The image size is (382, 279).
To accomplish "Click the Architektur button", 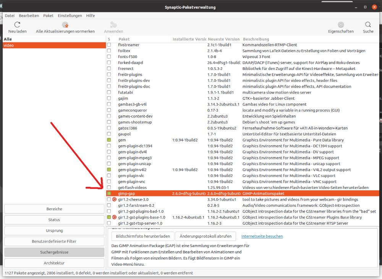I will coord(54,263).
